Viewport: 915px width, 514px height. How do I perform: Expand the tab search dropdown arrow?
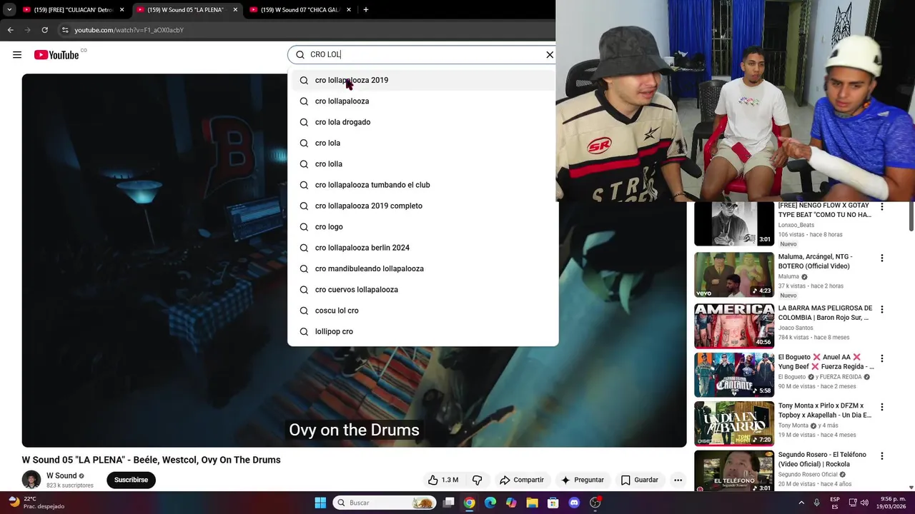(9, 9)
